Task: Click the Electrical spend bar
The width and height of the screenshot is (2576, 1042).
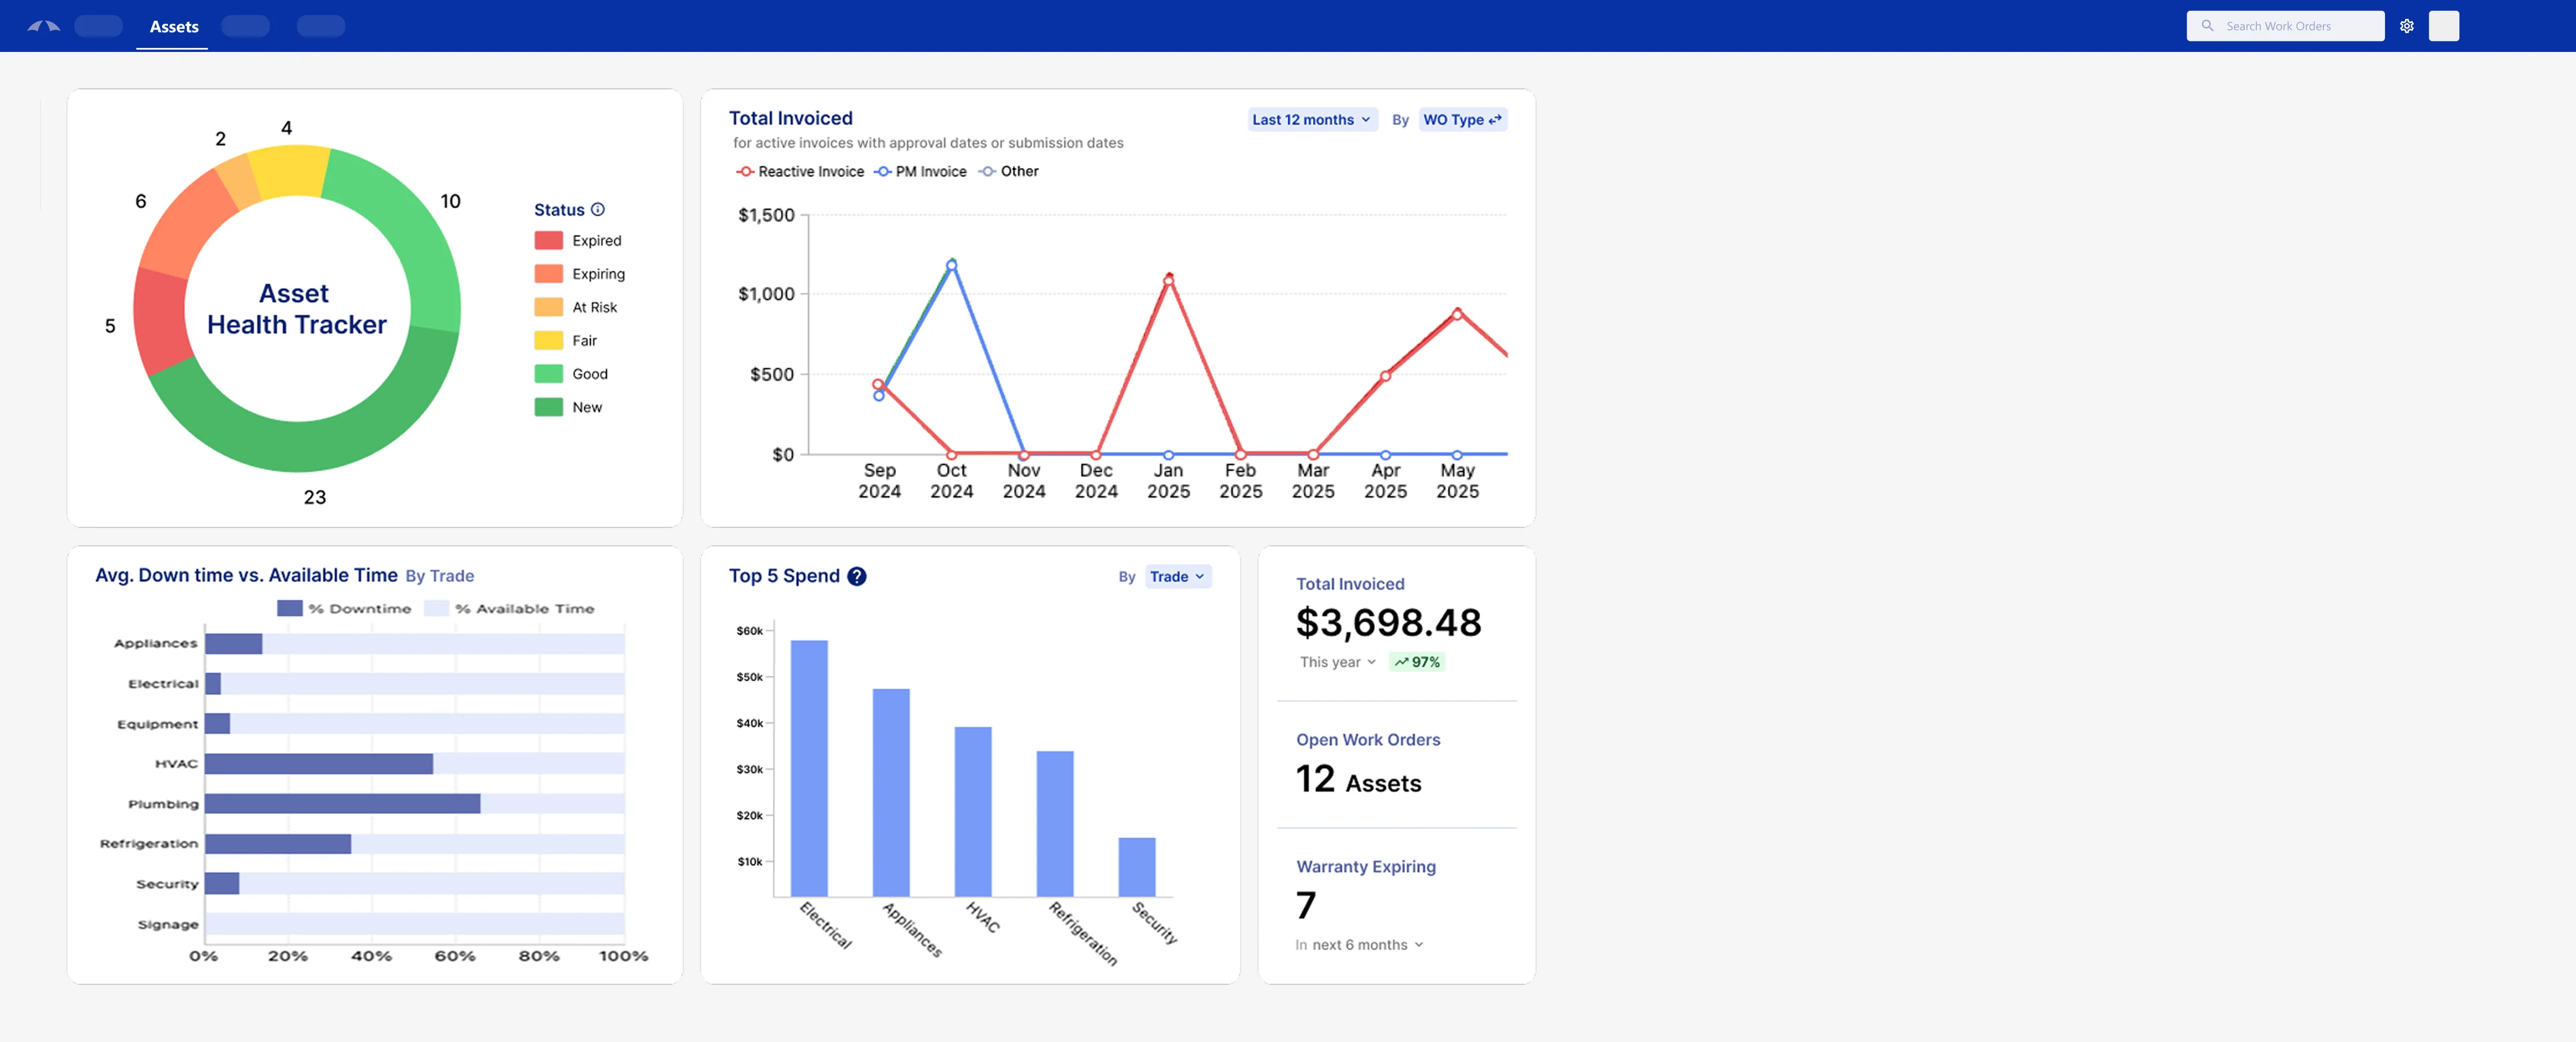Action: click(x=809, y=768)
